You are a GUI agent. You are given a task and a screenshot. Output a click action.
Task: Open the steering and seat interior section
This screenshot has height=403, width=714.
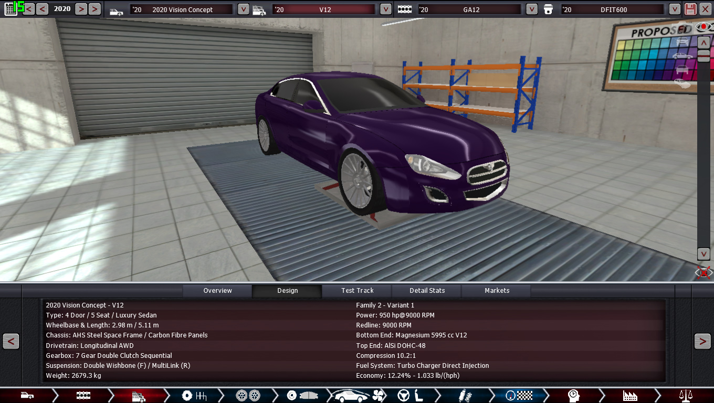(409, 395)
